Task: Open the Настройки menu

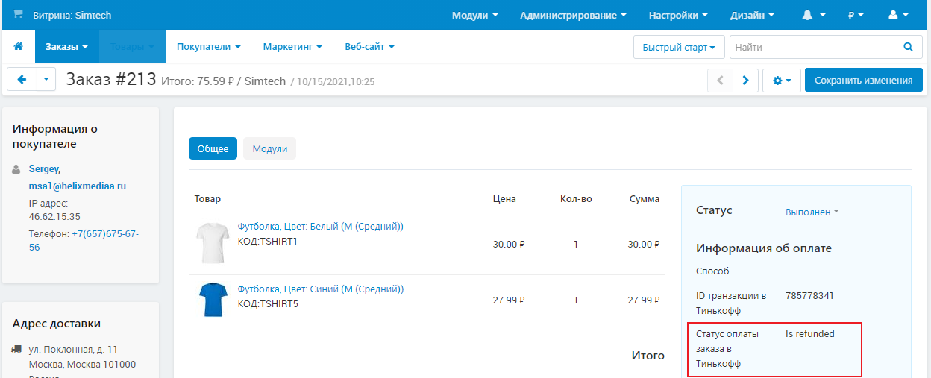Action: pyautogui.click(x=678, y=15)
